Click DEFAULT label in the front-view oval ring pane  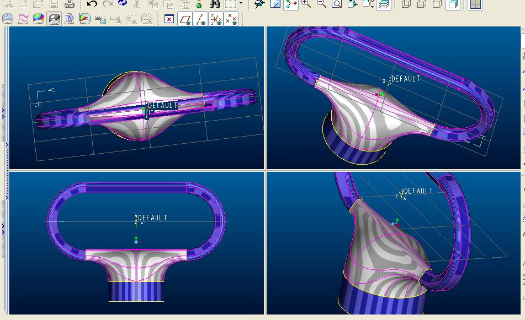tap(153, 218)
